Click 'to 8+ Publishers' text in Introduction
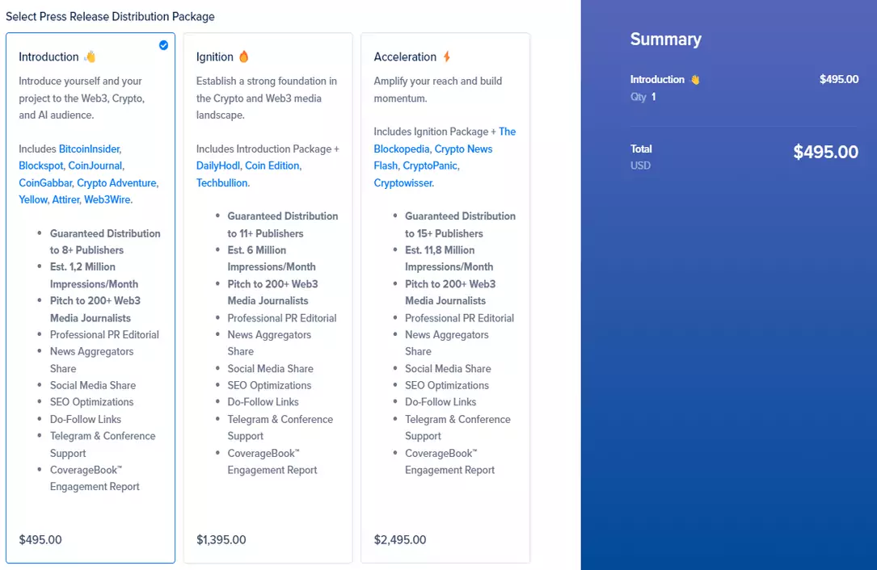The image size is (877, 570). pos(86,250)
